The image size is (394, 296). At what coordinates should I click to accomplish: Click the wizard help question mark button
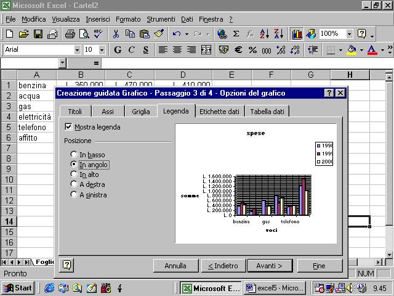point(66,265)
